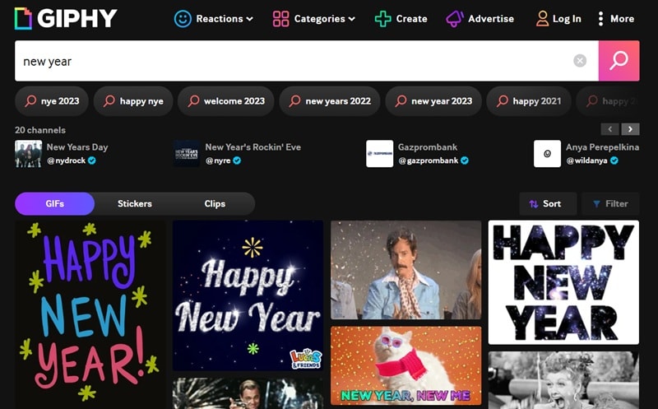The height and width of the screenshot is (409, 658).
Task: Click the Gazprombank channel logo
Action: coord(379,154)
